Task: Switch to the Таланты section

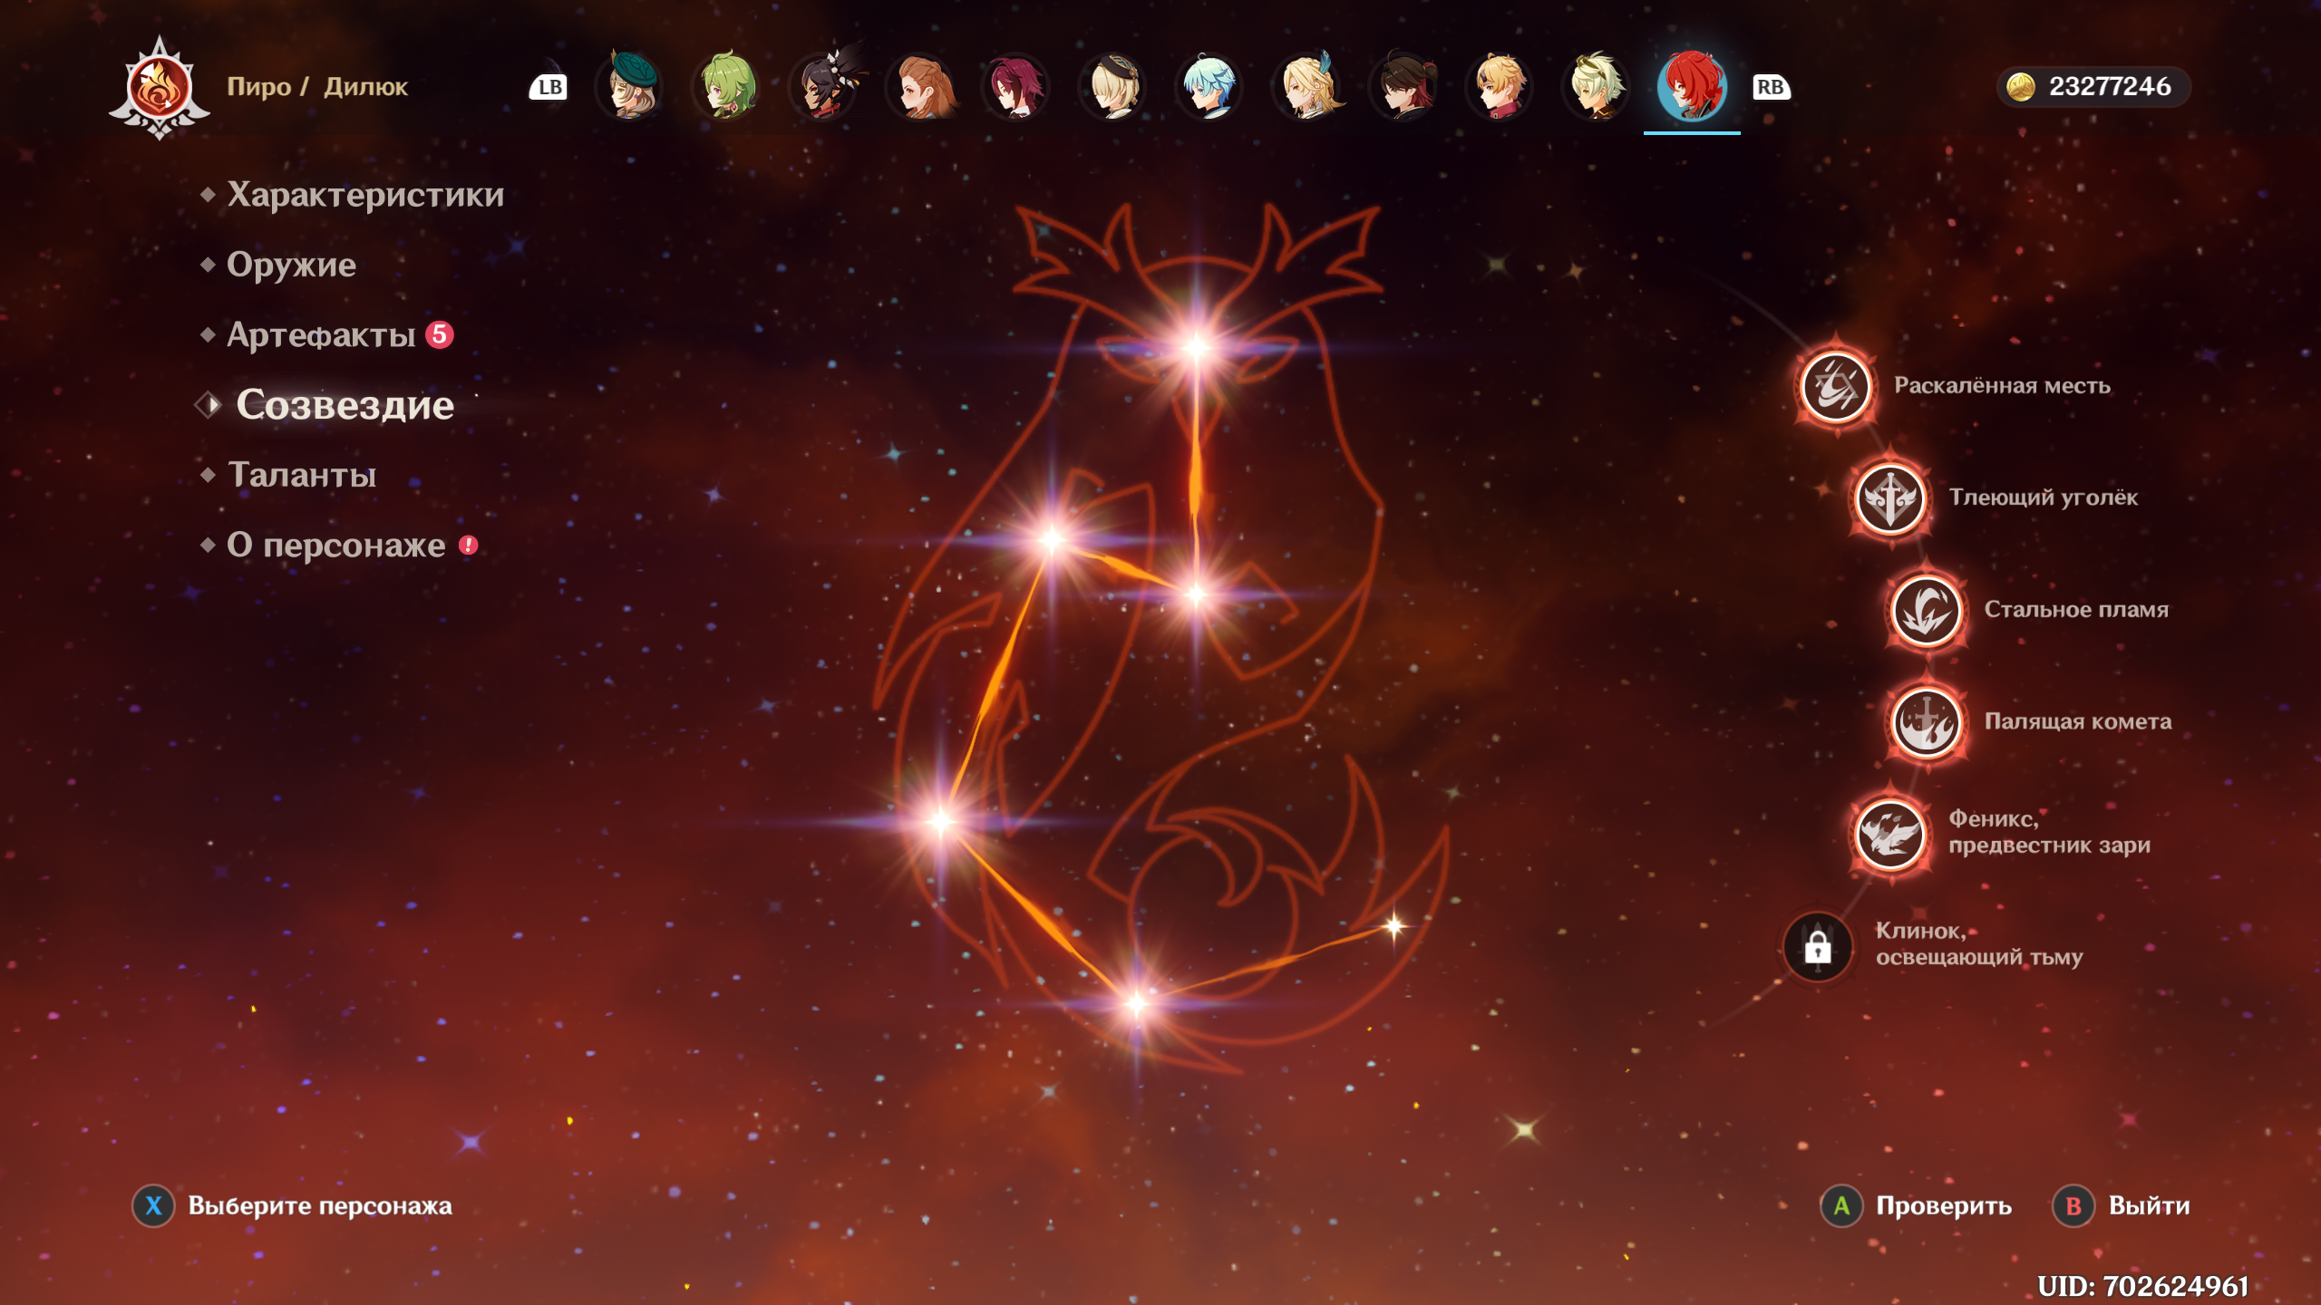Action: click(302, 475)
